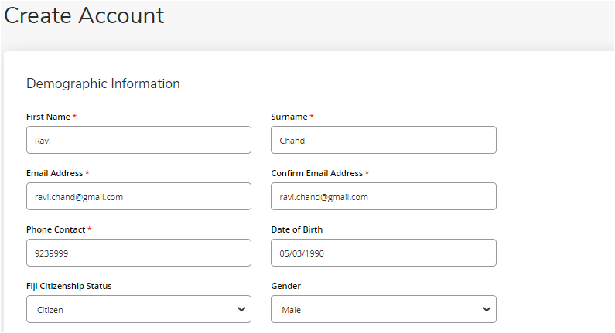This screenshot has width=615, height=333.
Task: Focus the Date of Birth field 05/03/1990
Action: point(384,253)
